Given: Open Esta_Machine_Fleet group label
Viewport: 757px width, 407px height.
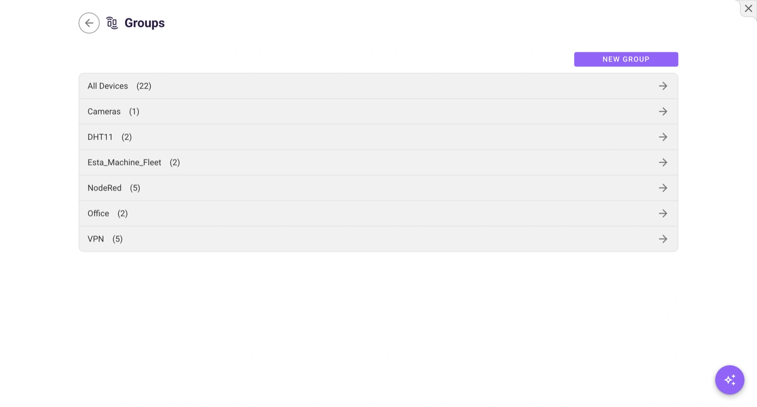Looking at the screenshot, I should pos(124,162).
